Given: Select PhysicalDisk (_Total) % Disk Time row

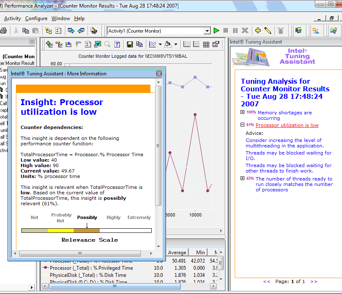Looking at the screenshot, I should 130,275.
